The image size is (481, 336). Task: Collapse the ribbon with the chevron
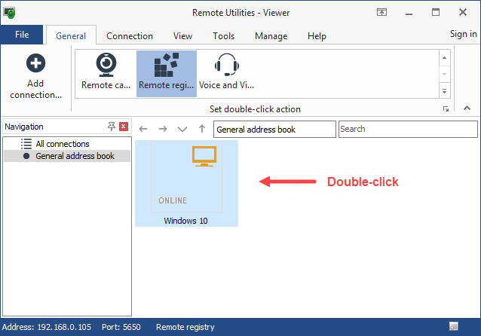tap(467, 108)
